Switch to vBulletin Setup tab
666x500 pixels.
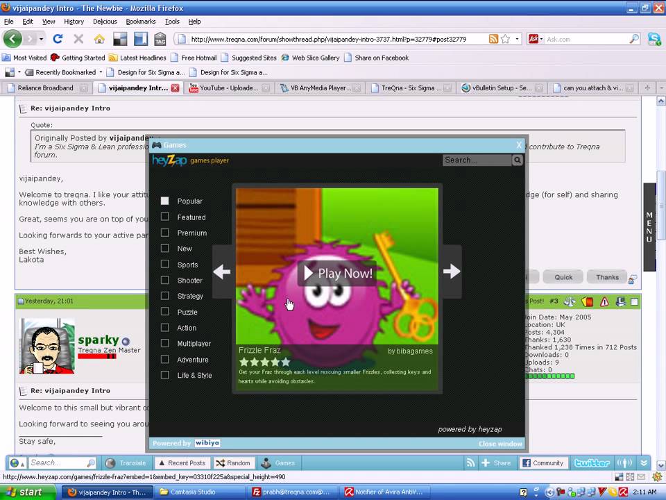502,88
